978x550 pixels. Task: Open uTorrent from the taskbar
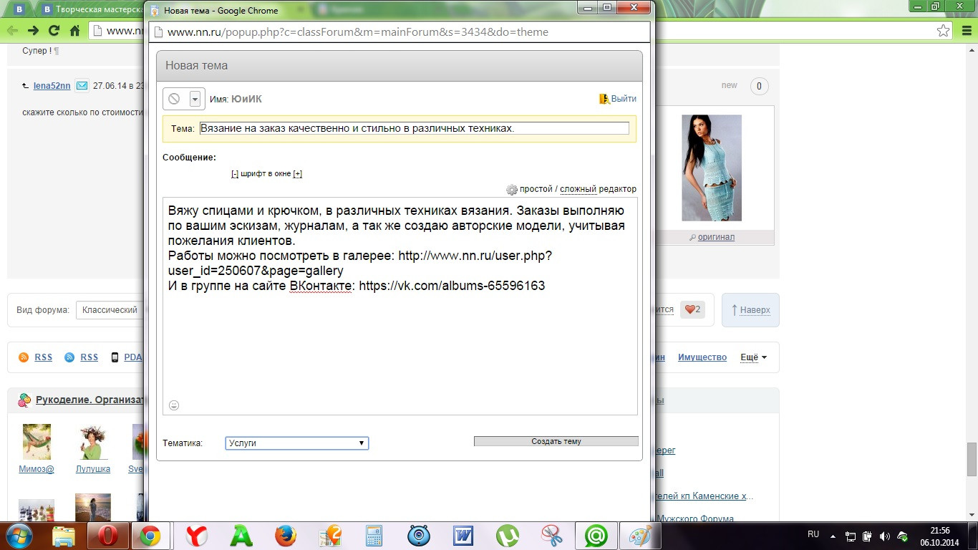[508, 536]
